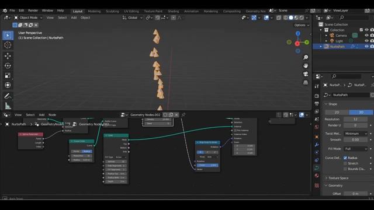This screenshot has width=374, height=210.
Task: Switch to the Modeling workspace tab
Action: [94, 11]
